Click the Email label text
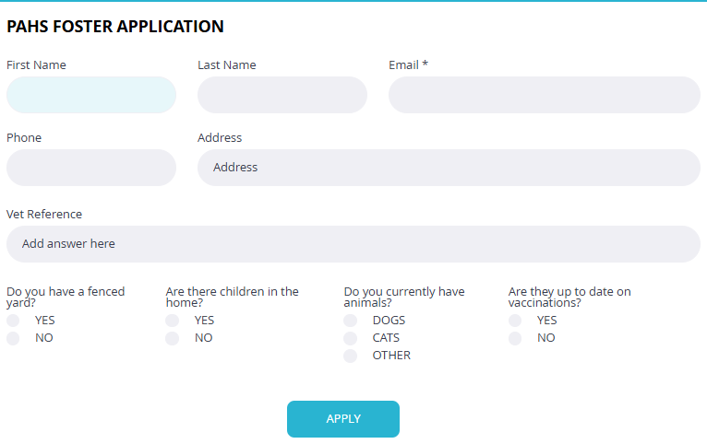707x444 pixels. point(403,65)
